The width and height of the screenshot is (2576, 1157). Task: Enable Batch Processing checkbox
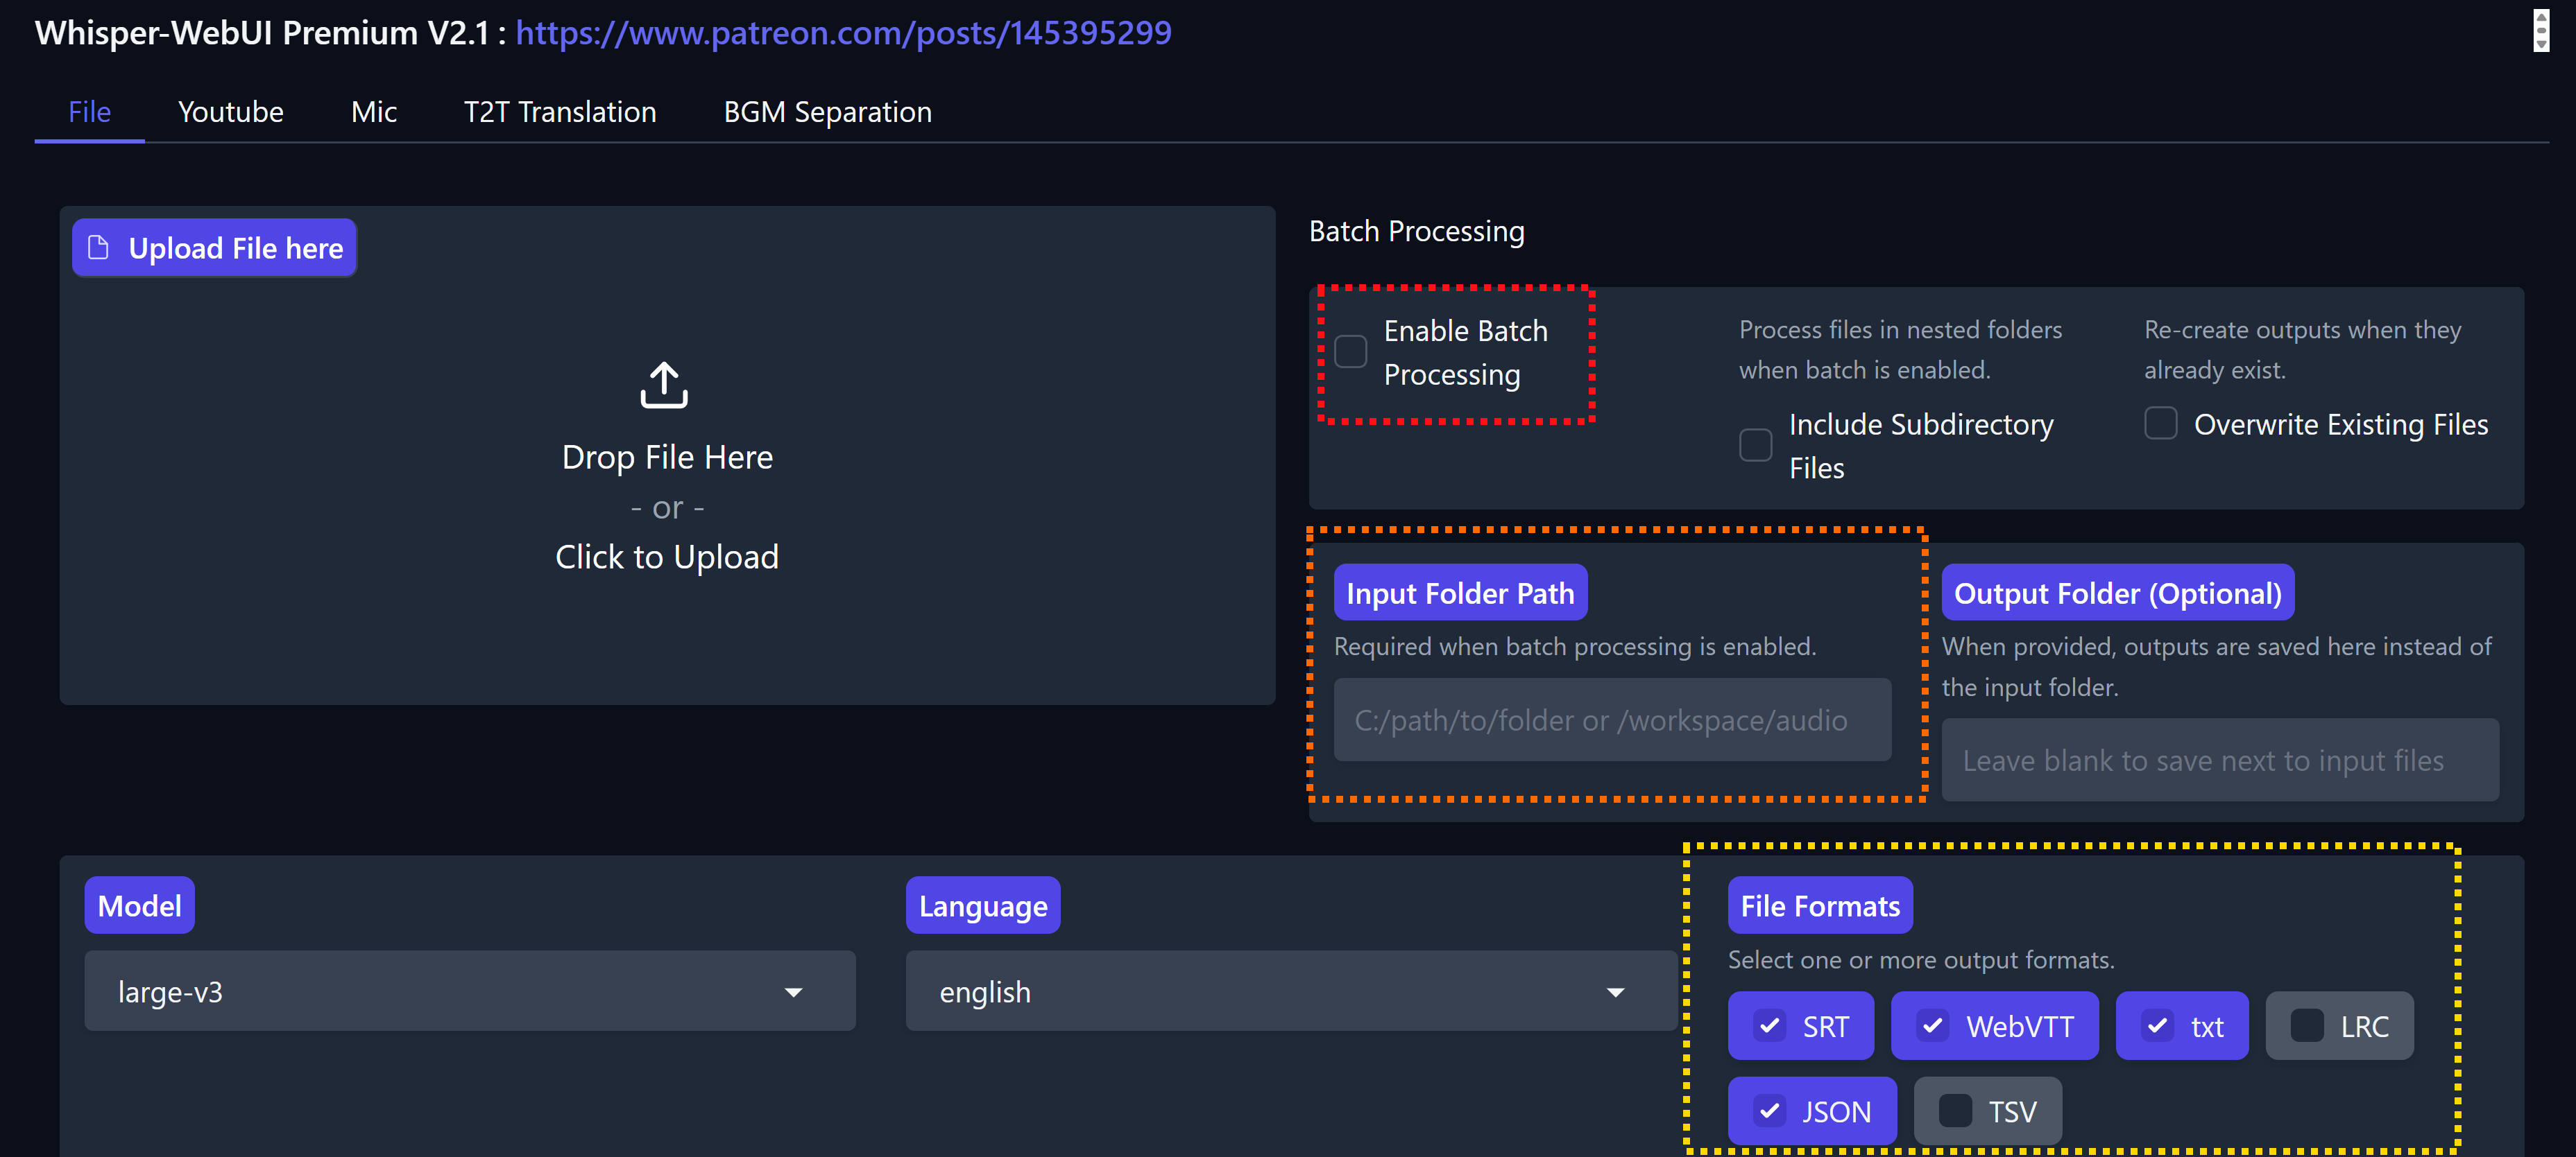[1351, 351]
